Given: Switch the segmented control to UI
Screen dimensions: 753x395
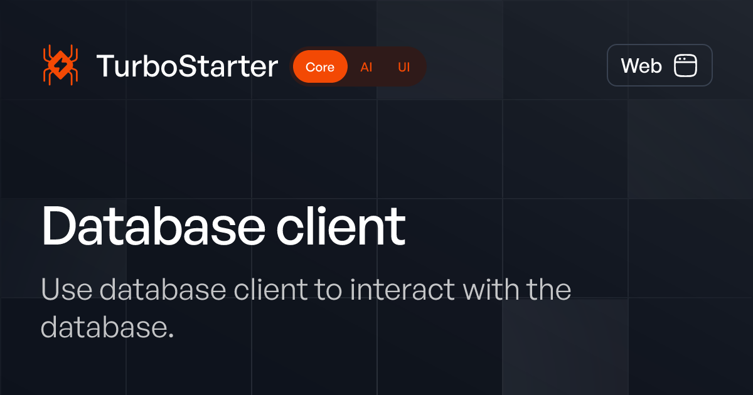Looking at the screenshot, I should click(404, 66).
